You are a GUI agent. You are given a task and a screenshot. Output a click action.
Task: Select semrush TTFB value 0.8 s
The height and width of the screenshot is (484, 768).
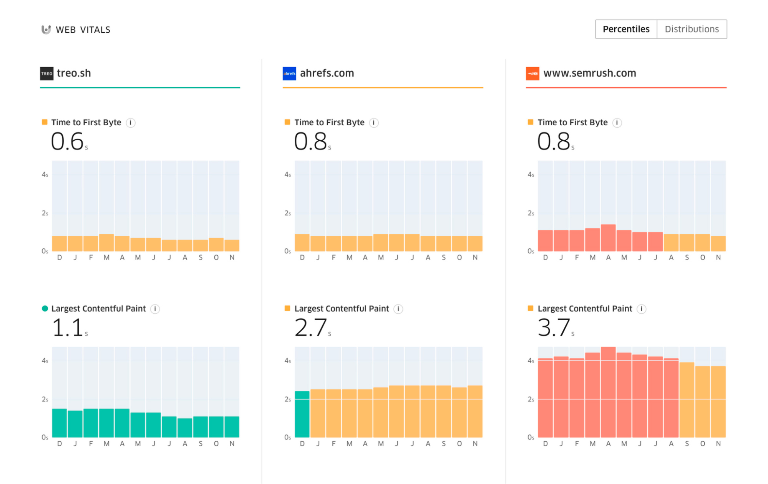(556, 141)
